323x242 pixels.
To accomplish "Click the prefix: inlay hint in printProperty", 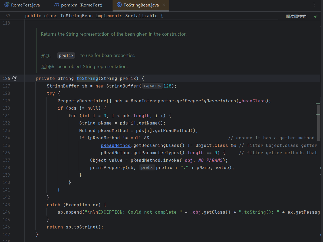I will point(147,167).
